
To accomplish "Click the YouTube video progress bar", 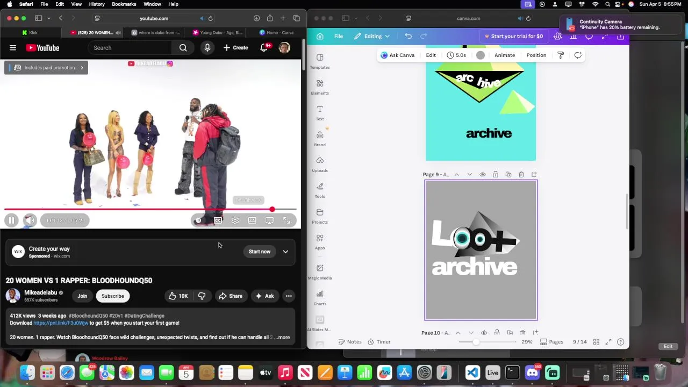I will [x=150, y=210].
